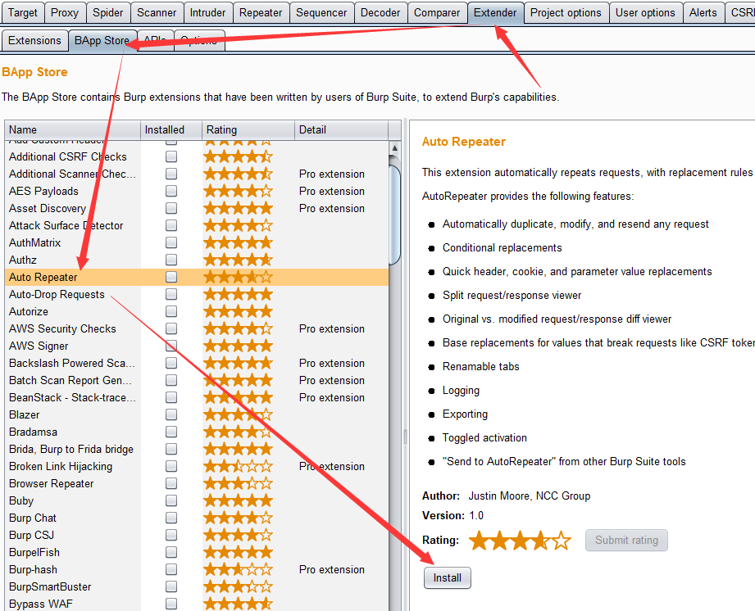Tick the Additional CSRF Checks installed checkbox

pos(171,156)
